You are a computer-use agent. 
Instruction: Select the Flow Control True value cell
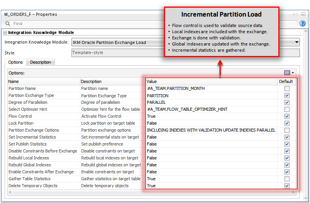tap(211, 116)
